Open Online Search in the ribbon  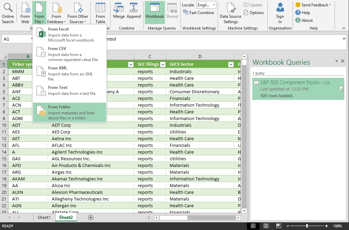pos(8,13)
